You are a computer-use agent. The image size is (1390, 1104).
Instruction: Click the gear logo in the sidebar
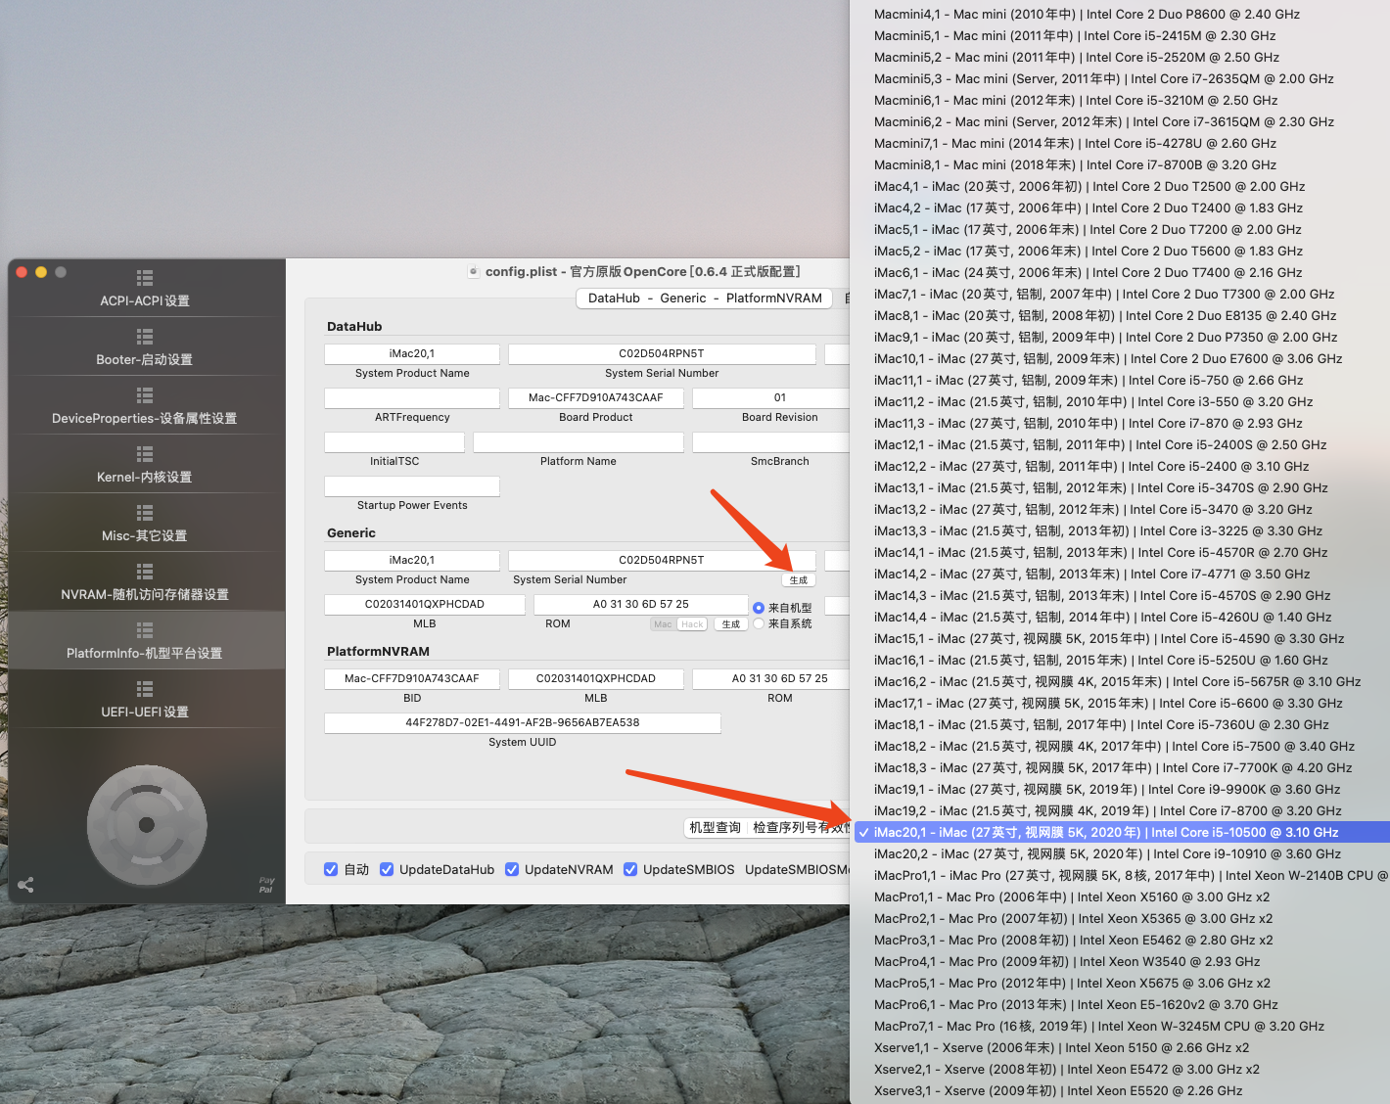(147, 825)
